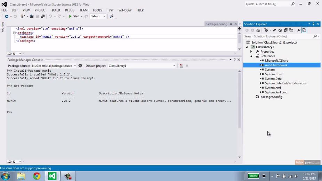Click the Collapse All icon in Solution Explorer
The image size is (322, 181).
coord(285,30)
